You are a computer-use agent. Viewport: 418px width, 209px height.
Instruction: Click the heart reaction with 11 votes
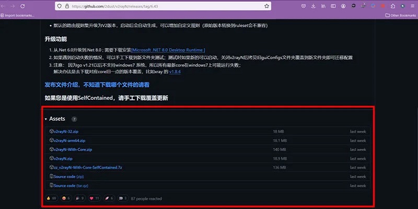[94, 199]
